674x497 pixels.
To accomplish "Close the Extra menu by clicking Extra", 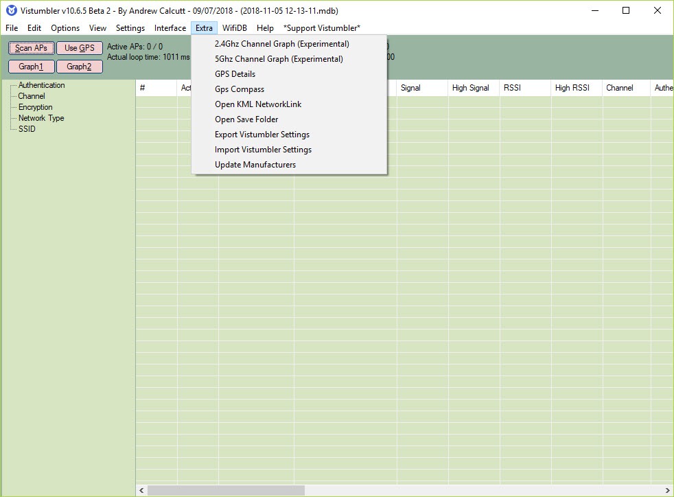I will (x=204, y=28).
